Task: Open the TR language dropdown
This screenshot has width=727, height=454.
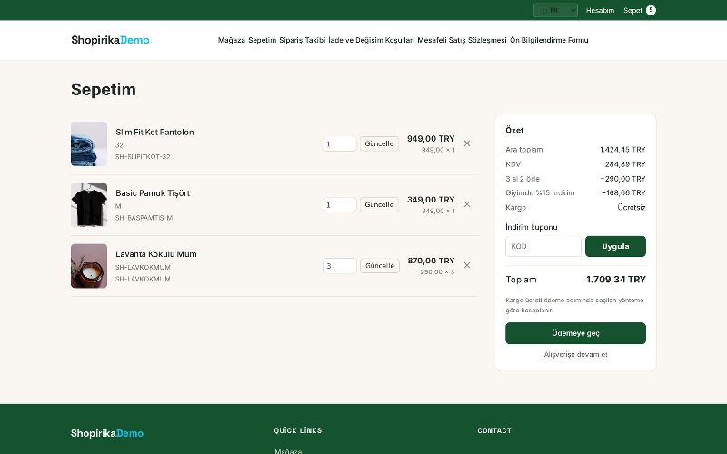Action: 555,10
